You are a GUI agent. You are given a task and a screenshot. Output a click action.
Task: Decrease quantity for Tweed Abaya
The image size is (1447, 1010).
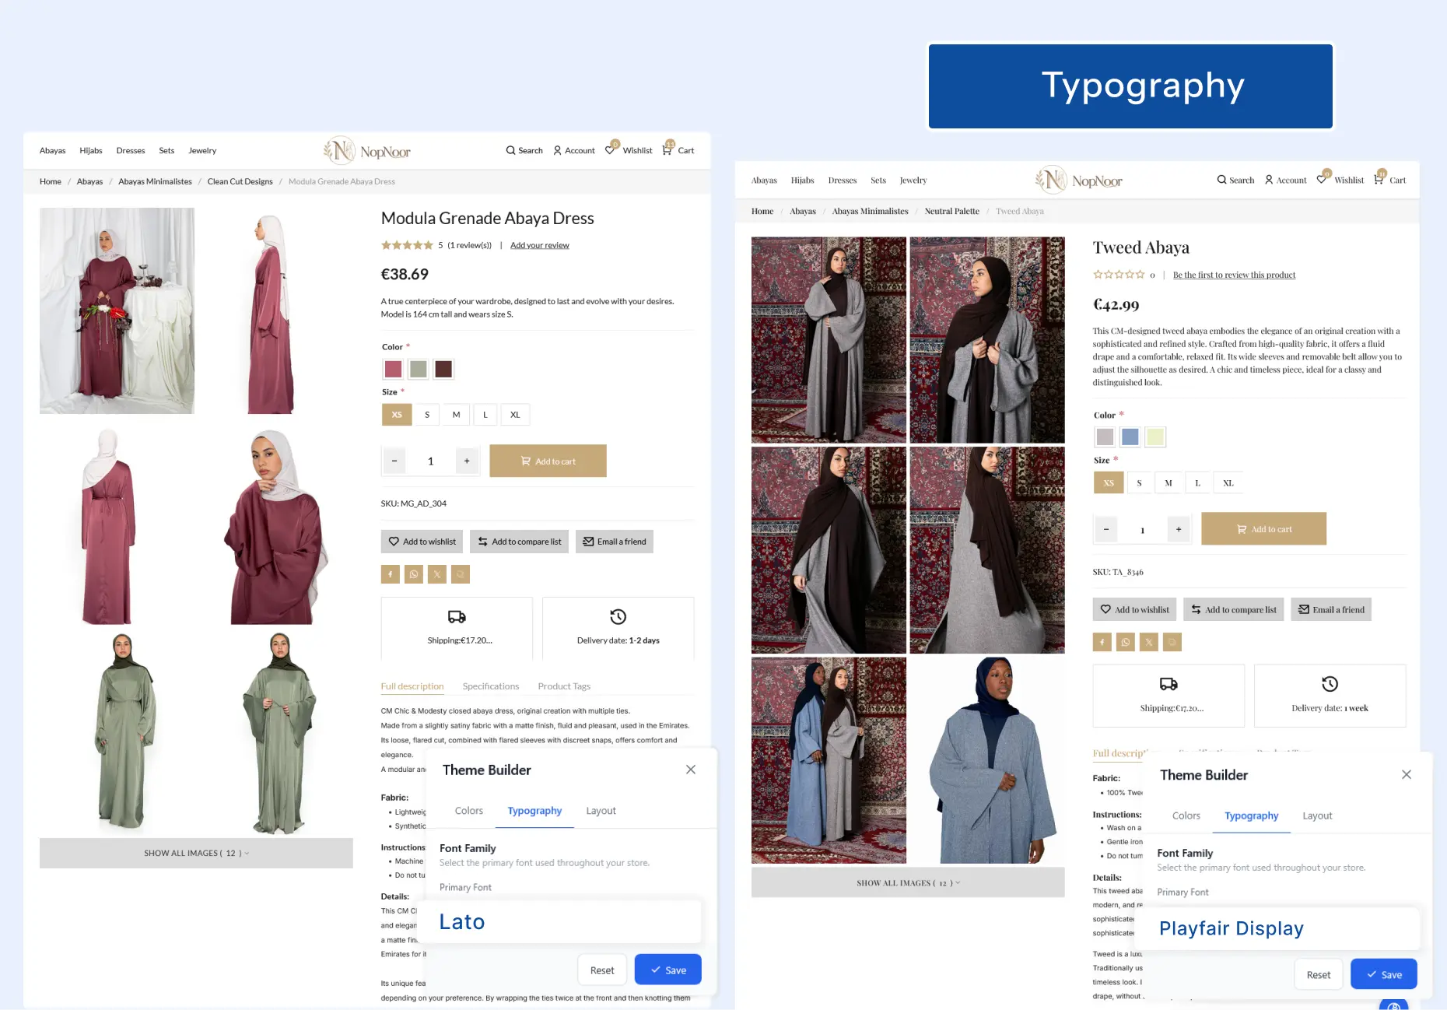1106,529
